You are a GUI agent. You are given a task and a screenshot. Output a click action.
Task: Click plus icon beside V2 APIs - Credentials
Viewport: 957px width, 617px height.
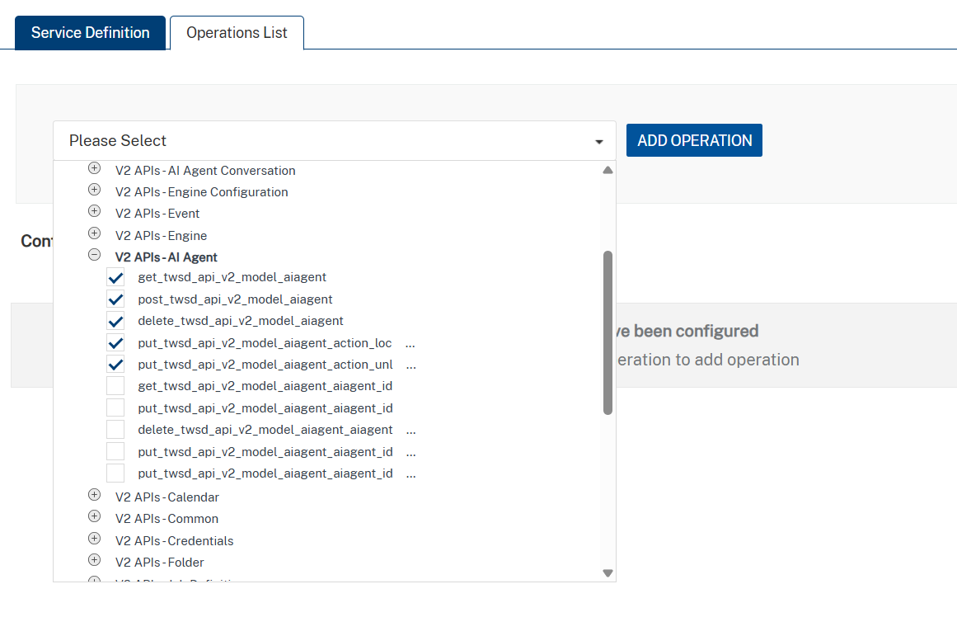point(94,539)
